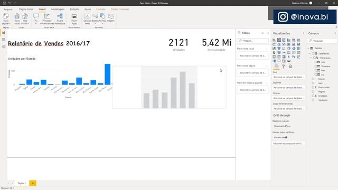This screenshot has width=338, height=190.
Task: Collapse the Pedidos table in Campos
Action: (x=308, y=48)
